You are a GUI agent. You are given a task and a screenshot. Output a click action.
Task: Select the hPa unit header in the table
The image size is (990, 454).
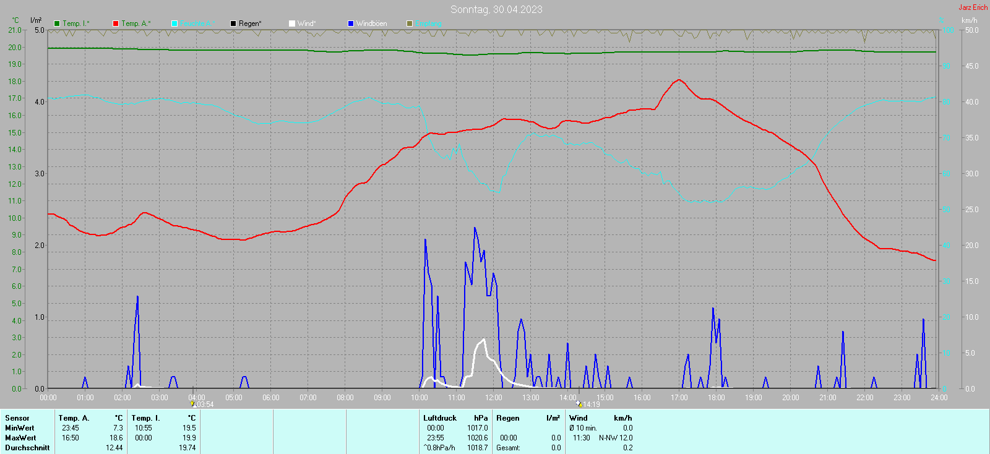click(481, 418)
